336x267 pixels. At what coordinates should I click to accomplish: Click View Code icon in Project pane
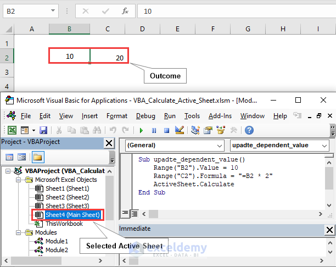point(9,157)
